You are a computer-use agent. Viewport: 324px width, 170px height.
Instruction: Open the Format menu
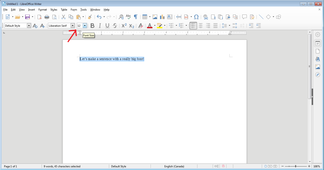coord(42,10)
